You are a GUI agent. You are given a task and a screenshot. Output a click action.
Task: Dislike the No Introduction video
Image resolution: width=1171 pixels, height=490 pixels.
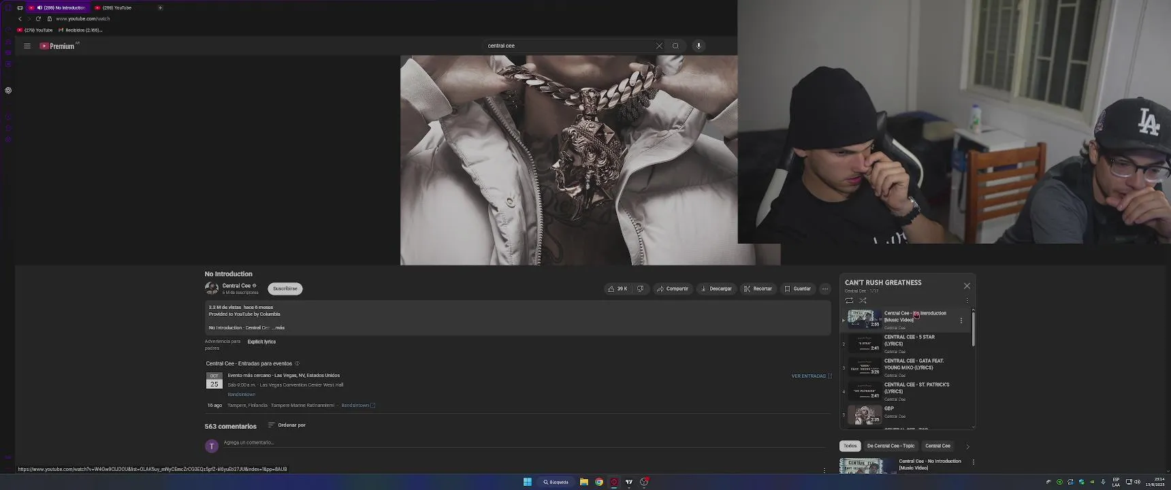(x=640, y=289)
